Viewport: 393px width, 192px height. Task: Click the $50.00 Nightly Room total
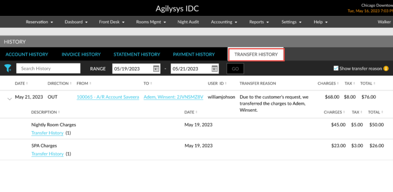(x=376, y=125)
